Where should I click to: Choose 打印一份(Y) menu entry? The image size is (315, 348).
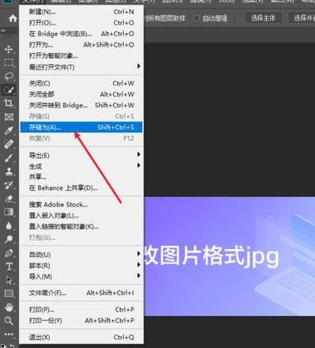[x=81, y=320]
